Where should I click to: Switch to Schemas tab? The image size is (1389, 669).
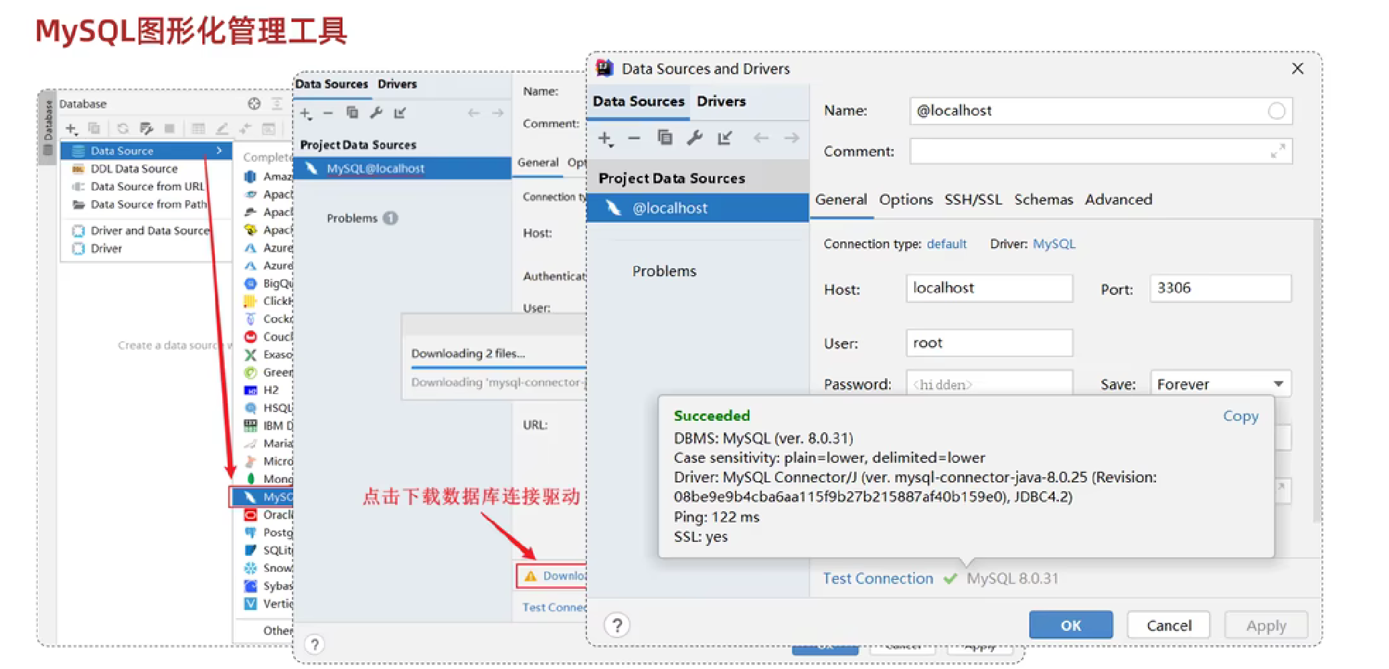[1043, 200]
